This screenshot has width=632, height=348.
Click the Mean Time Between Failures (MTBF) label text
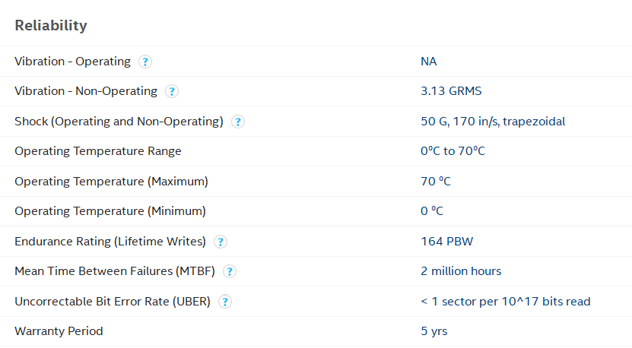click(115, 271)
